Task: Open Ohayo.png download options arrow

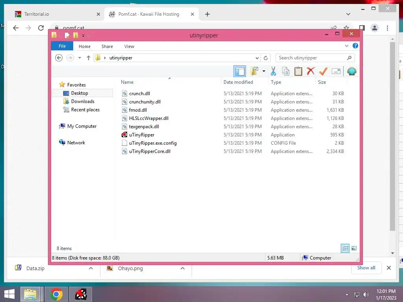Action: pos(183,268)
